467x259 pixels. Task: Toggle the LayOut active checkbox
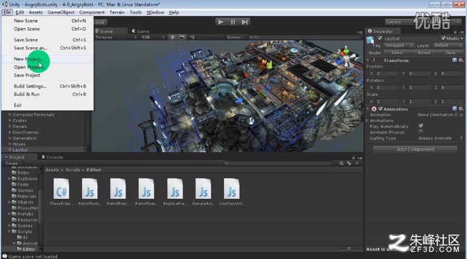pyautogui.click(x=380, y=38)
